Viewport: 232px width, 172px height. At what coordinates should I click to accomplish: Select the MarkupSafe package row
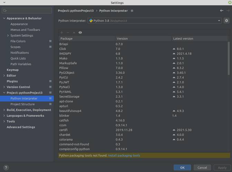tap(143, 63)
